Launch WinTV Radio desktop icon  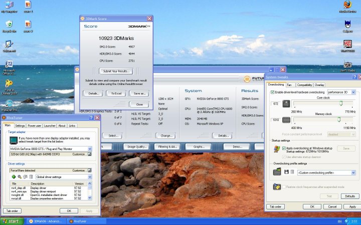point(347,66)
